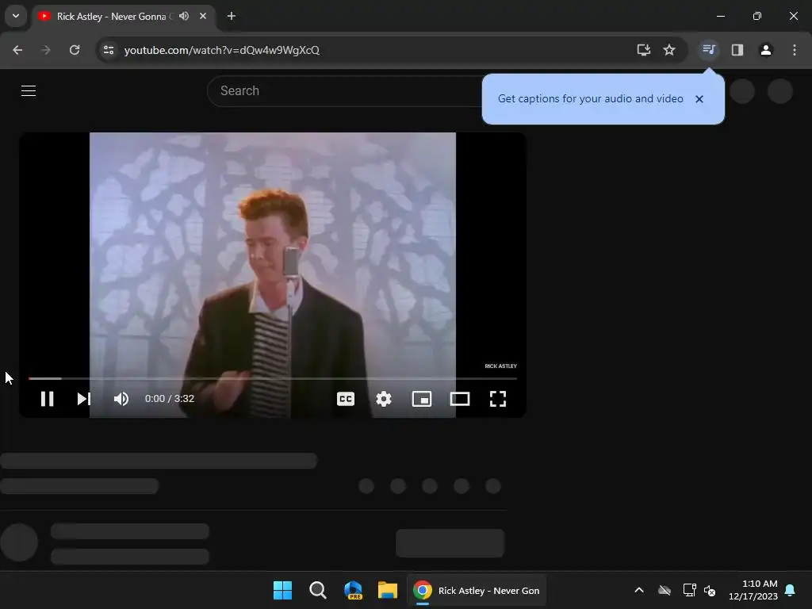This screenshot has width=812, height=609.
Task: Open OneDrive tray icon
Action: click(x=665, y=590)
